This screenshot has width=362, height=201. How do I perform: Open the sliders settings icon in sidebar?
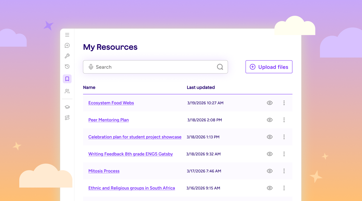click(x=67, y=118)
